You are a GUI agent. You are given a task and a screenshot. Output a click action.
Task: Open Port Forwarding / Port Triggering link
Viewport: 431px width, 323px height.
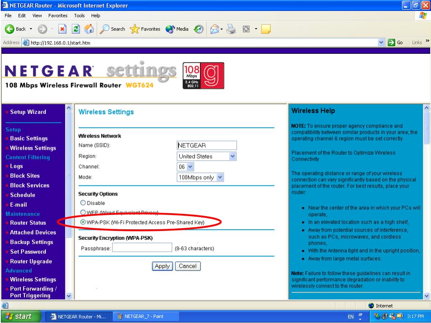coord(33,292)
